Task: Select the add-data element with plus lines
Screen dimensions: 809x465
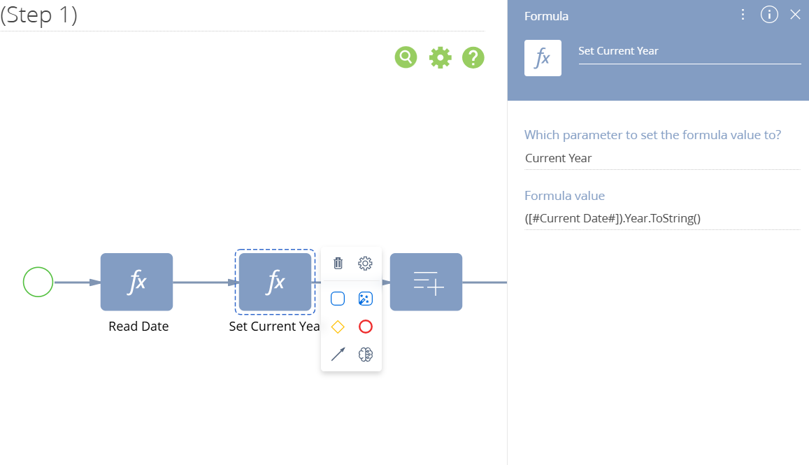Action: (x=426, y=282)
